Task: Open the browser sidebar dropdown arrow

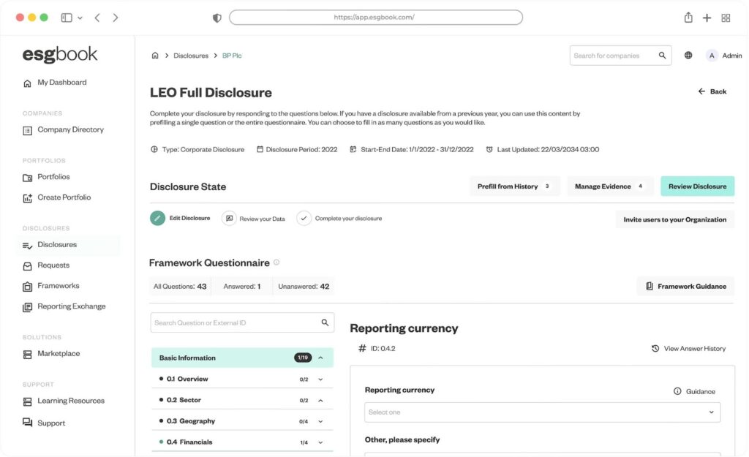Action: click(x=80, y=18)
